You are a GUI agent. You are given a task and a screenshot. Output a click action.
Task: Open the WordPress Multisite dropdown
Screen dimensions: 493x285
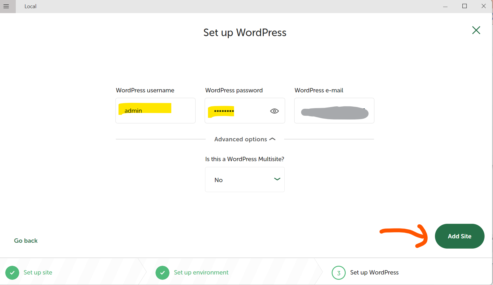click(x=245, y=180)
